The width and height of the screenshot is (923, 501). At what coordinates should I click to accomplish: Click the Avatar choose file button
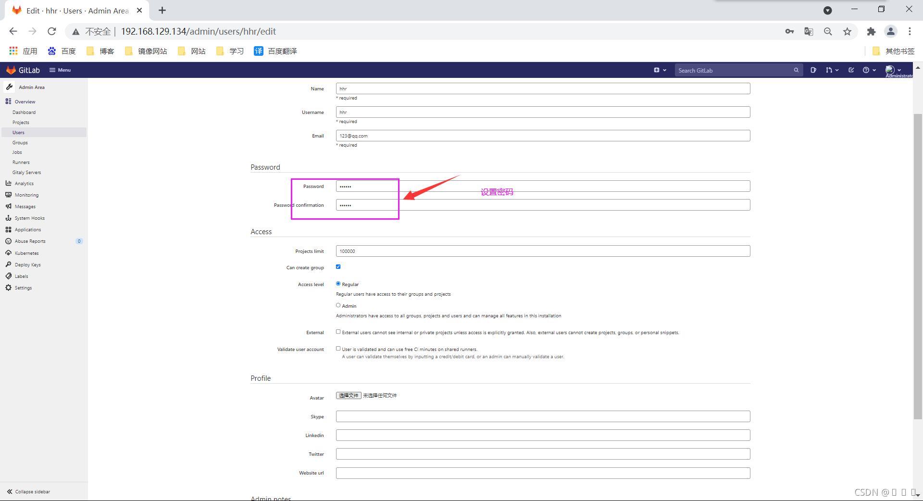349,395
